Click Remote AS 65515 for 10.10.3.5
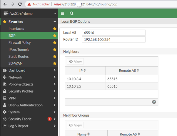Image resolution: width=177 pixels, height=136 pixels. [x=112, y=86]
